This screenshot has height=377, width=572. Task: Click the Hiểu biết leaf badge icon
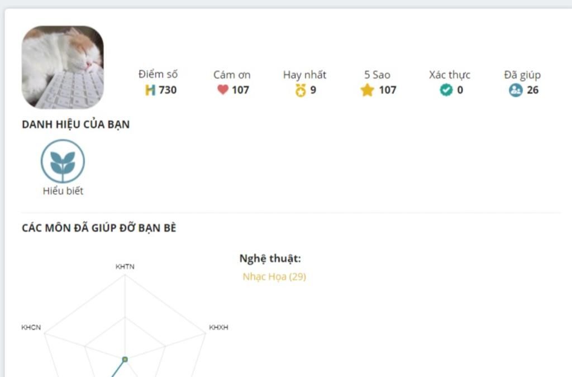tap(63, 161)
